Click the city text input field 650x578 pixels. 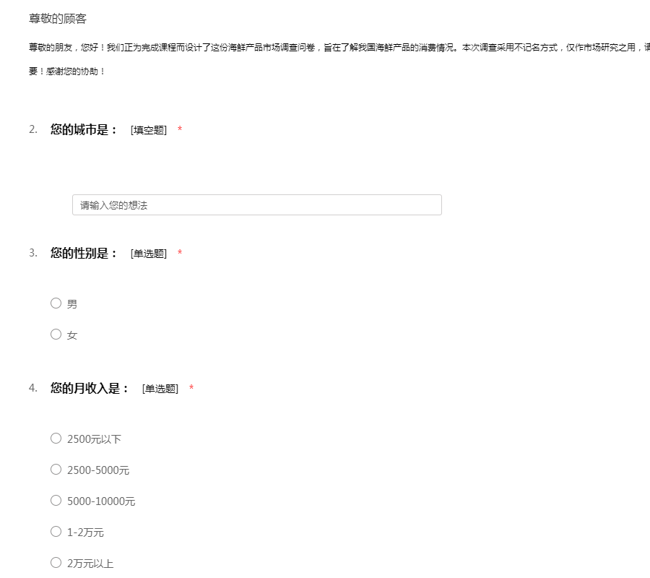[x=256, y=205]
